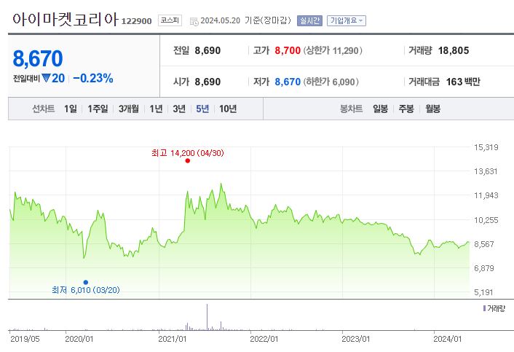Screen dimensions: 514x352
Task: Click the 5,191 price axis label
Action: pyautogui.click(x=483, y=292)
